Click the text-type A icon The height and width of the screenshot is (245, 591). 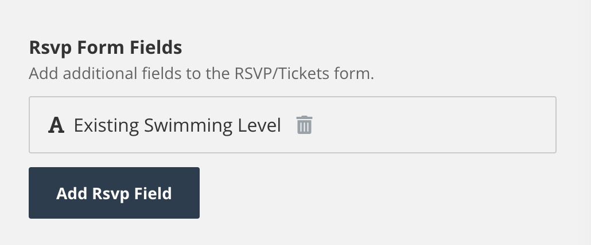point(56,125)
